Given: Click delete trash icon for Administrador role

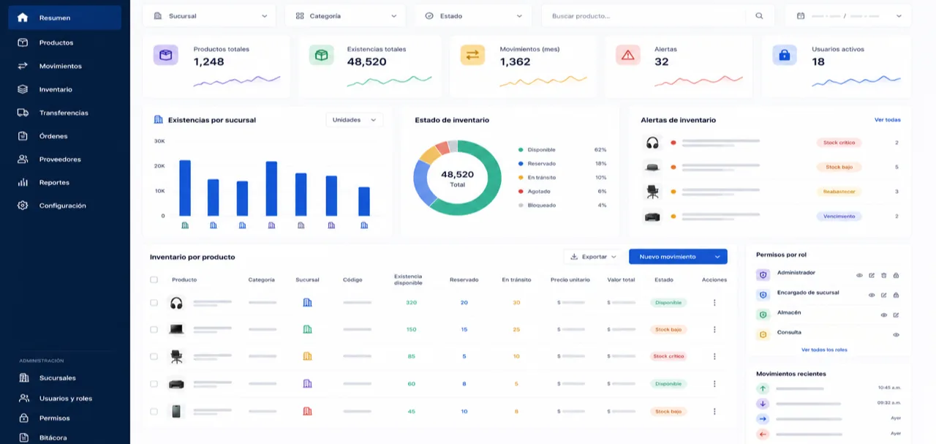Looking at the screenshot, I should pyautogui.click(x=883, y=275).
